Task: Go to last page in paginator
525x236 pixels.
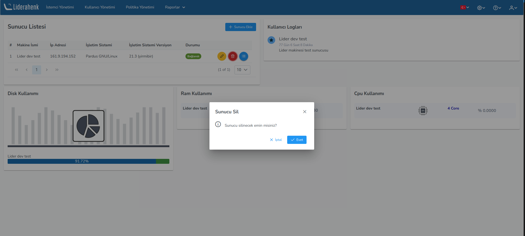Action: pos(57,70)
